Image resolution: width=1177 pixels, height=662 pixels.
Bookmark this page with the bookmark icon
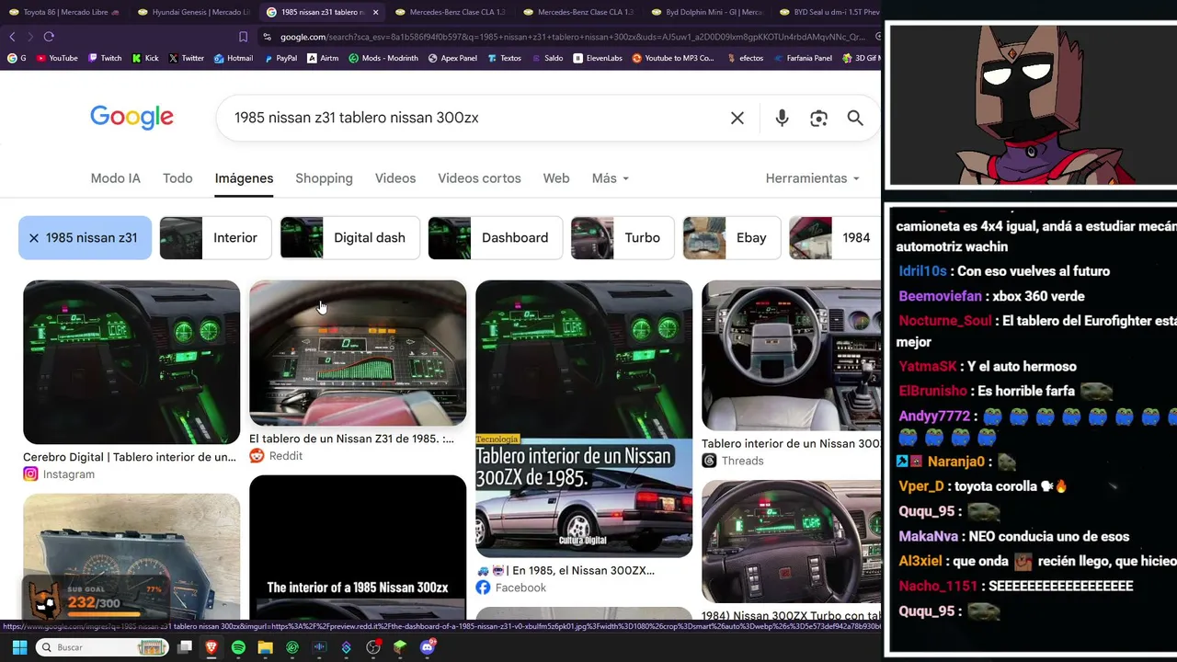243,37
